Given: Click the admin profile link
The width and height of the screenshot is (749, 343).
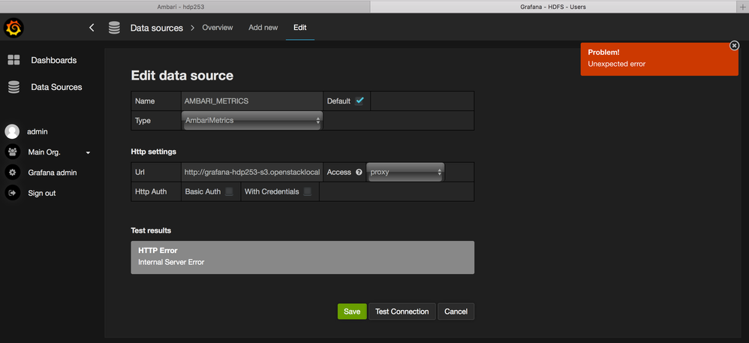Looking at the screenshot, I should 38,131.
